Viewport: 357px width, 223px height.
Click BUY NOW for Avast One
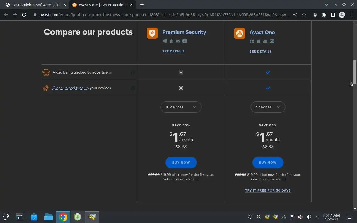tap(268, 163)
